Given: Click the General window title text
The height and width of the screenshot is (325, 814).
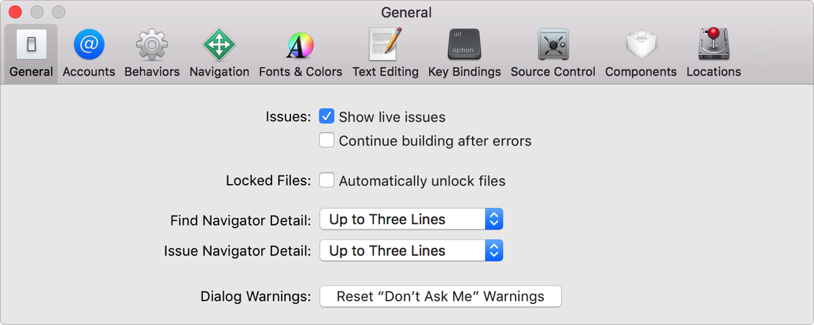Looking at the screenshot, I should [406, 12].
